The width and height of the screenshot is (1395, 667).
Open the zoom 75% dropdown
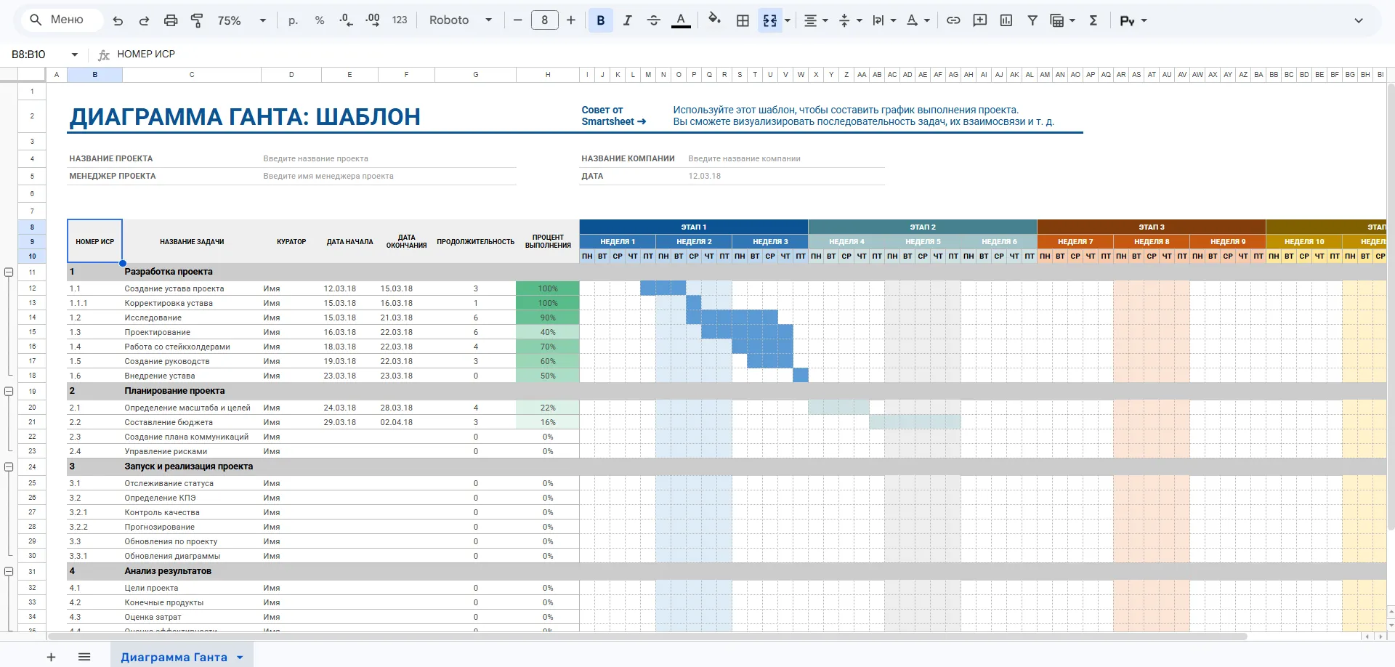pyautogui.click(x=242, y=20)
